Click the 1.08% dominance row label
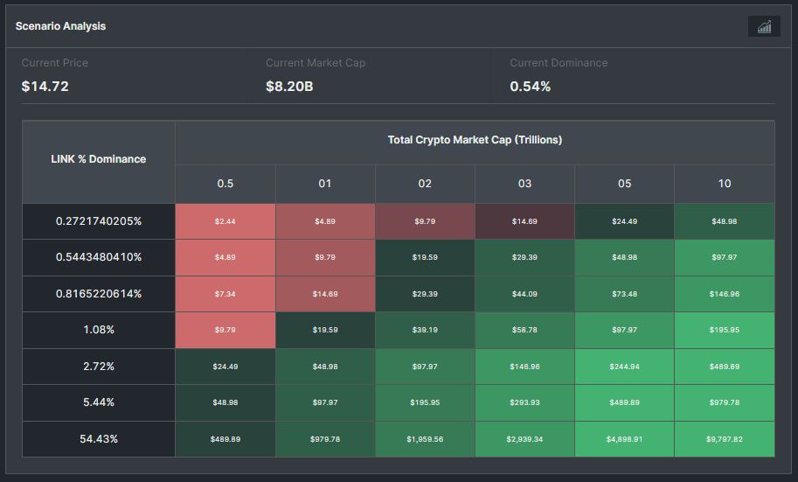The height and width of the screenshot is (482, 798). (99, 330)
